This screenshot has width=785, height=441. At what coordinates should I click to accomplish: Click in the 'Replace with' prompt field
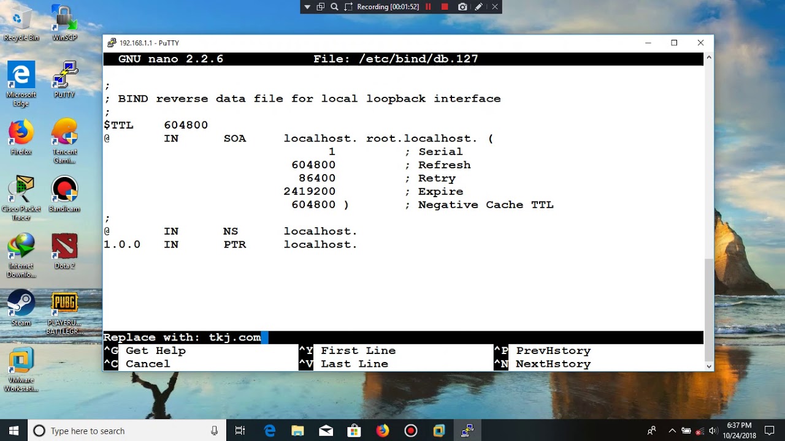click(x=403, y=337)
